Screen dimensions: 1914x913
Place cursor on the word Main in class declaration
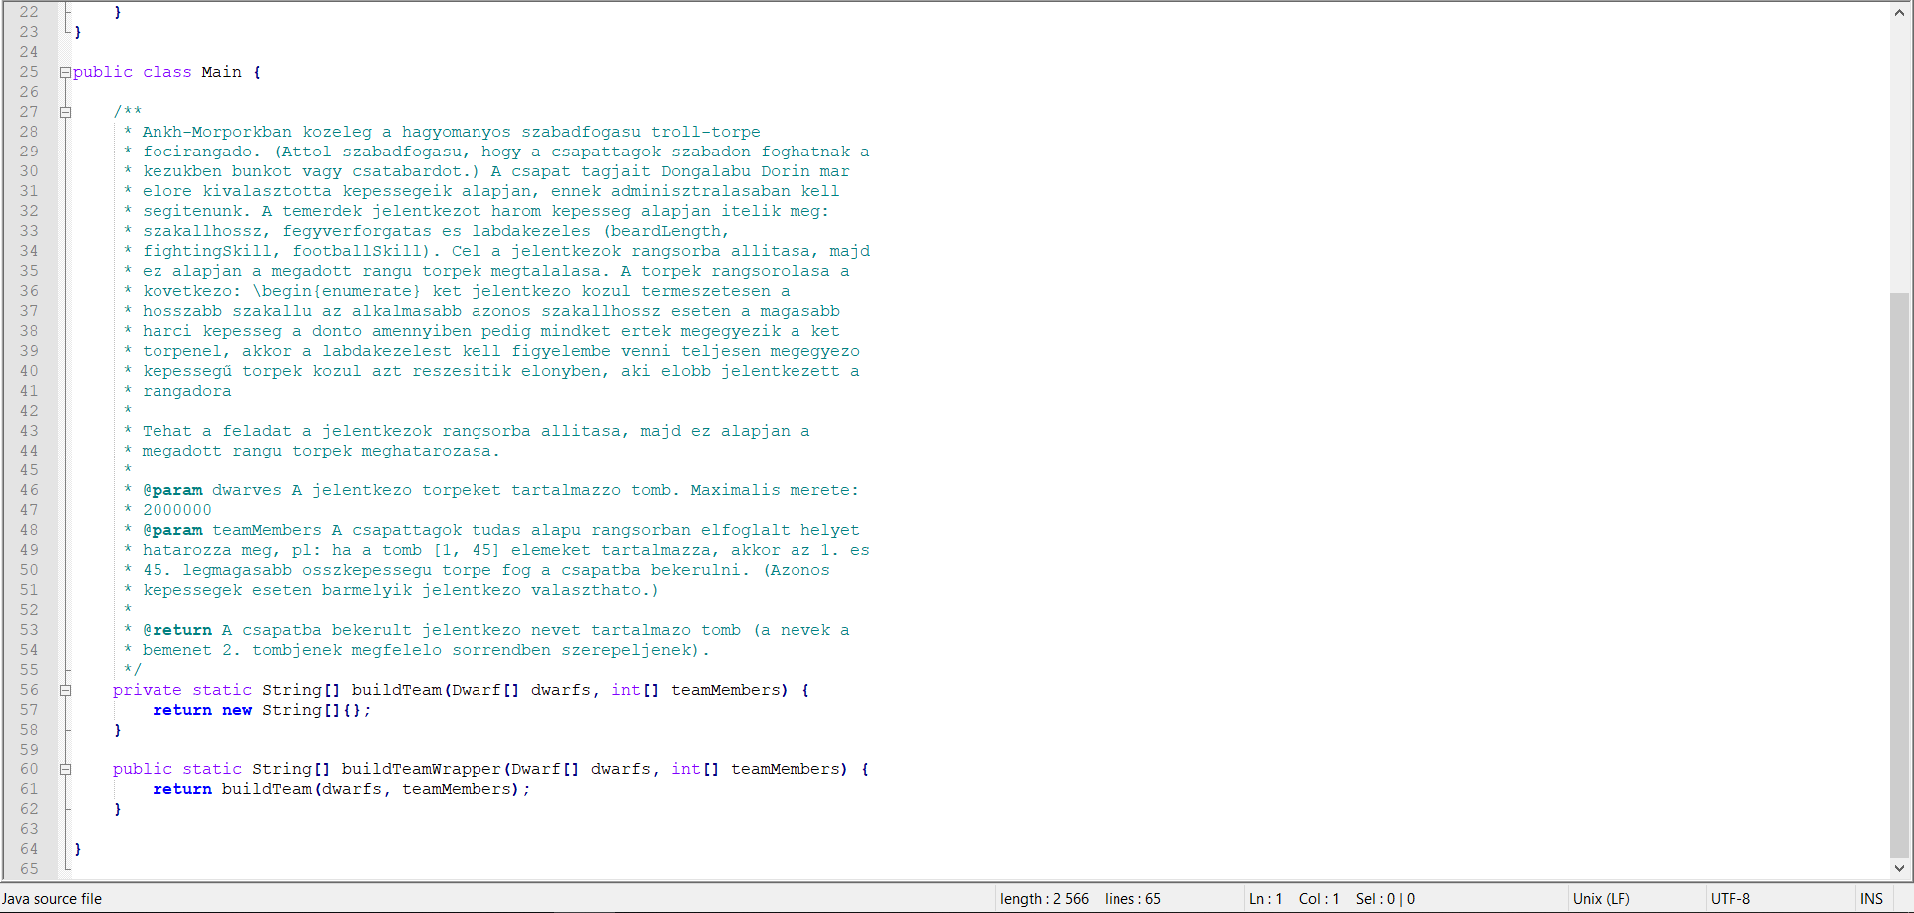tap(221, 72)
